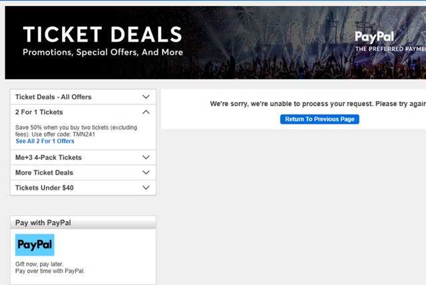
Task: Open the More Ticket Deals label
Action: 44,172
